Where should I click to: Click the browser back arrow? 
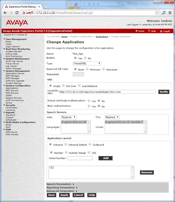tap(5, 13)
